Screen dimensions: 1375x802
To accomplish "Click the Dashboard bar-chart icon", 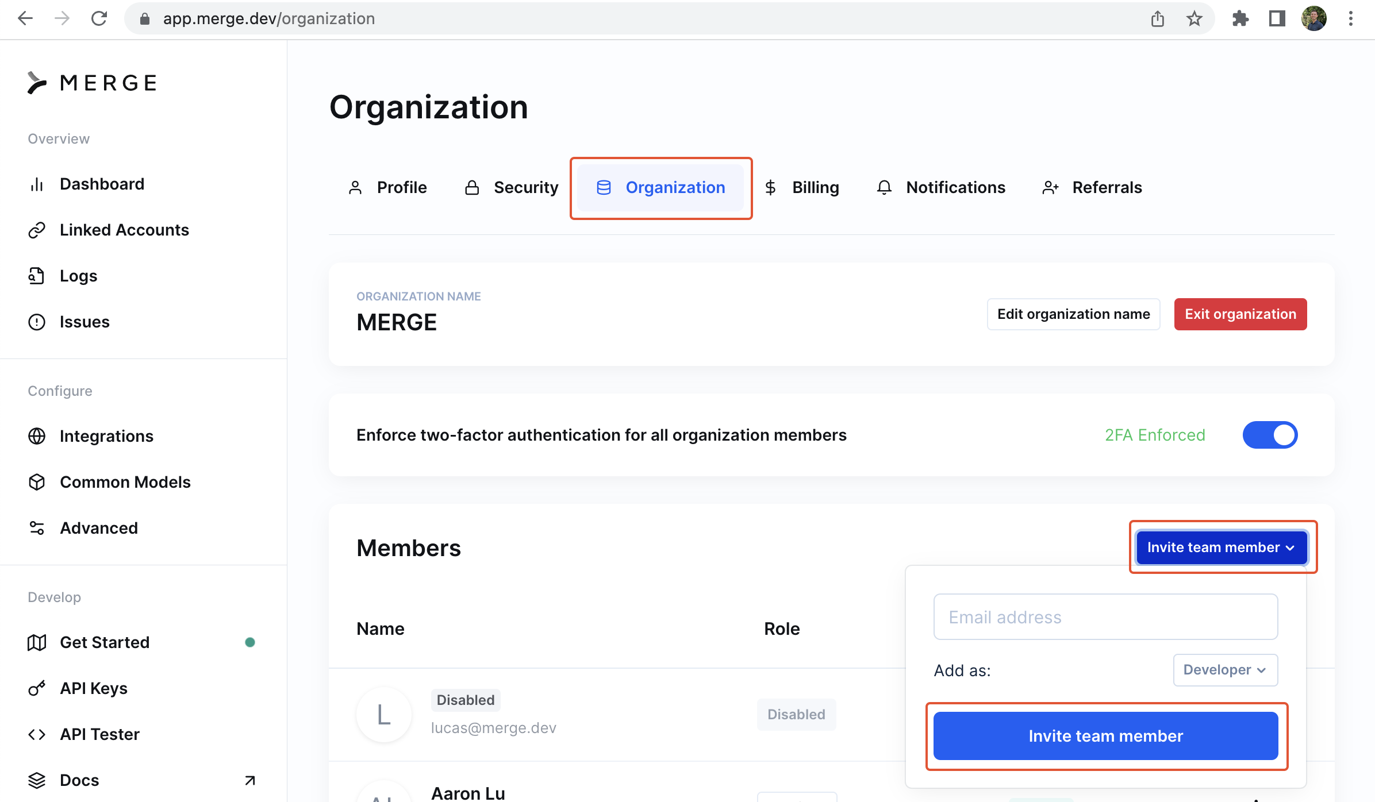I will (x=37, y=184).
